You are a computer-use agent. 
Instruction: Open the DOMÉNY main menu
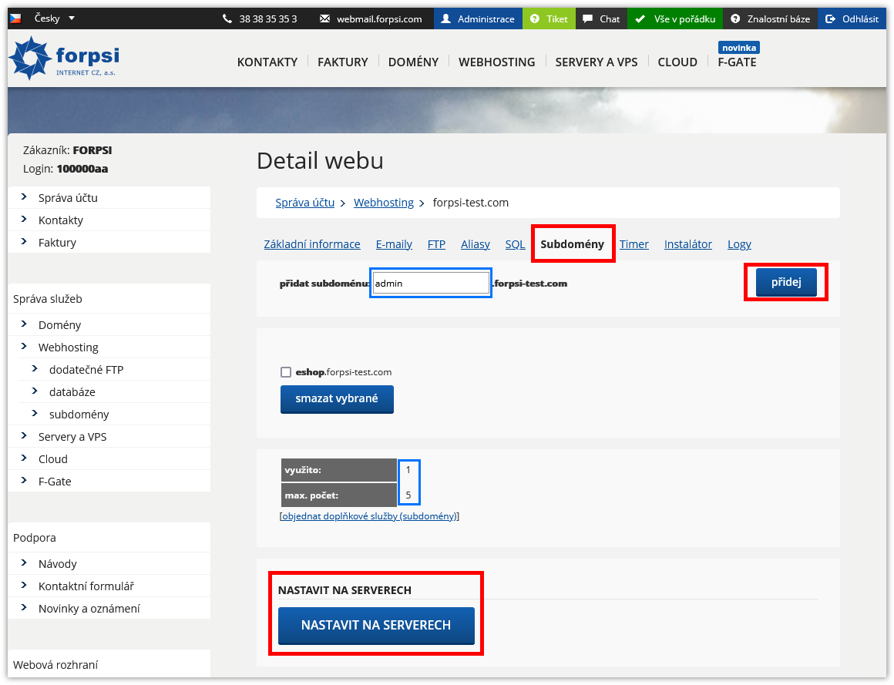point(413,62)
